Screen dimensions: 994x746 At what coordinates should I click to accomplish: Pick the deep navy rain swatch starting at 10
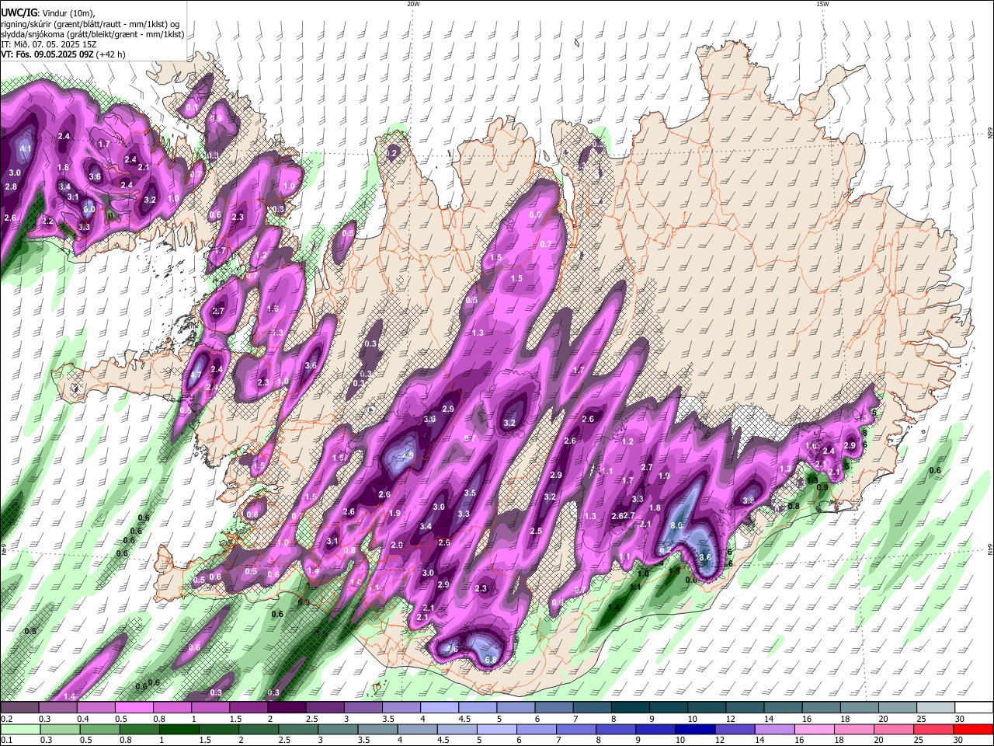tap(695, 730)
